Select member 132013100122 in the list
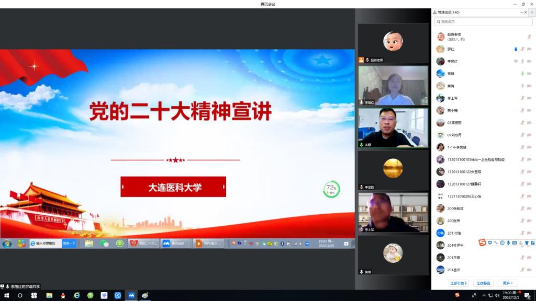Screen dimensions: 536x301 (484, 172)
